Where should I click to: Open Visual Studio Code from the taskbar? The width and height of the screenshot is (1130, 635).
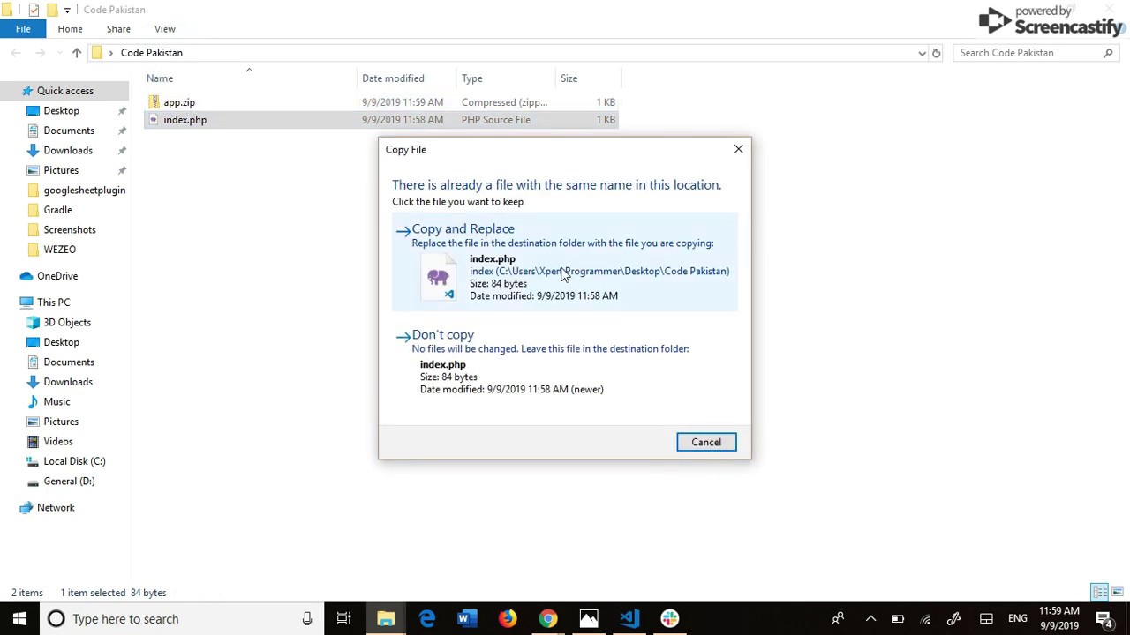[x=629, y=619]
